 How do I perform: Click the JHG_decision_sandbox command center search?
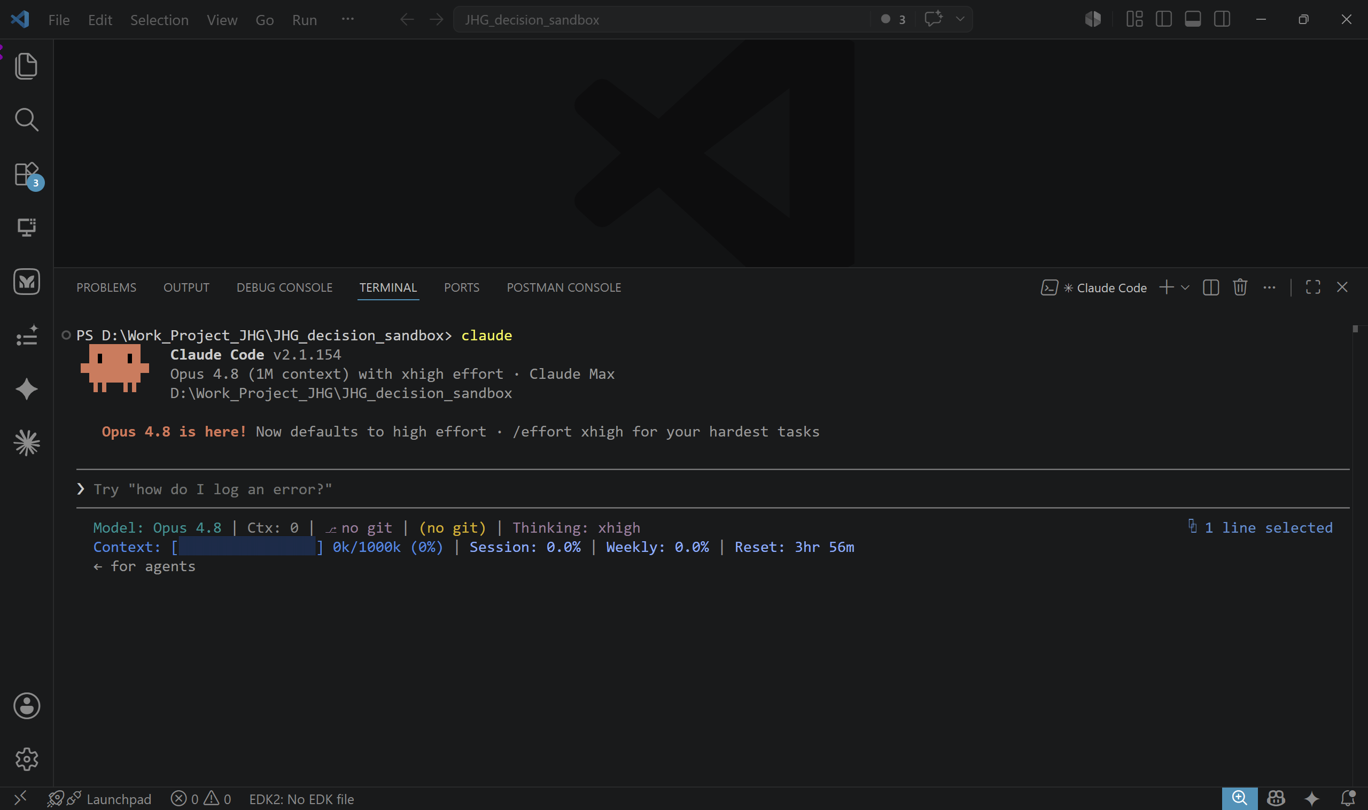(x=660, y=20)
